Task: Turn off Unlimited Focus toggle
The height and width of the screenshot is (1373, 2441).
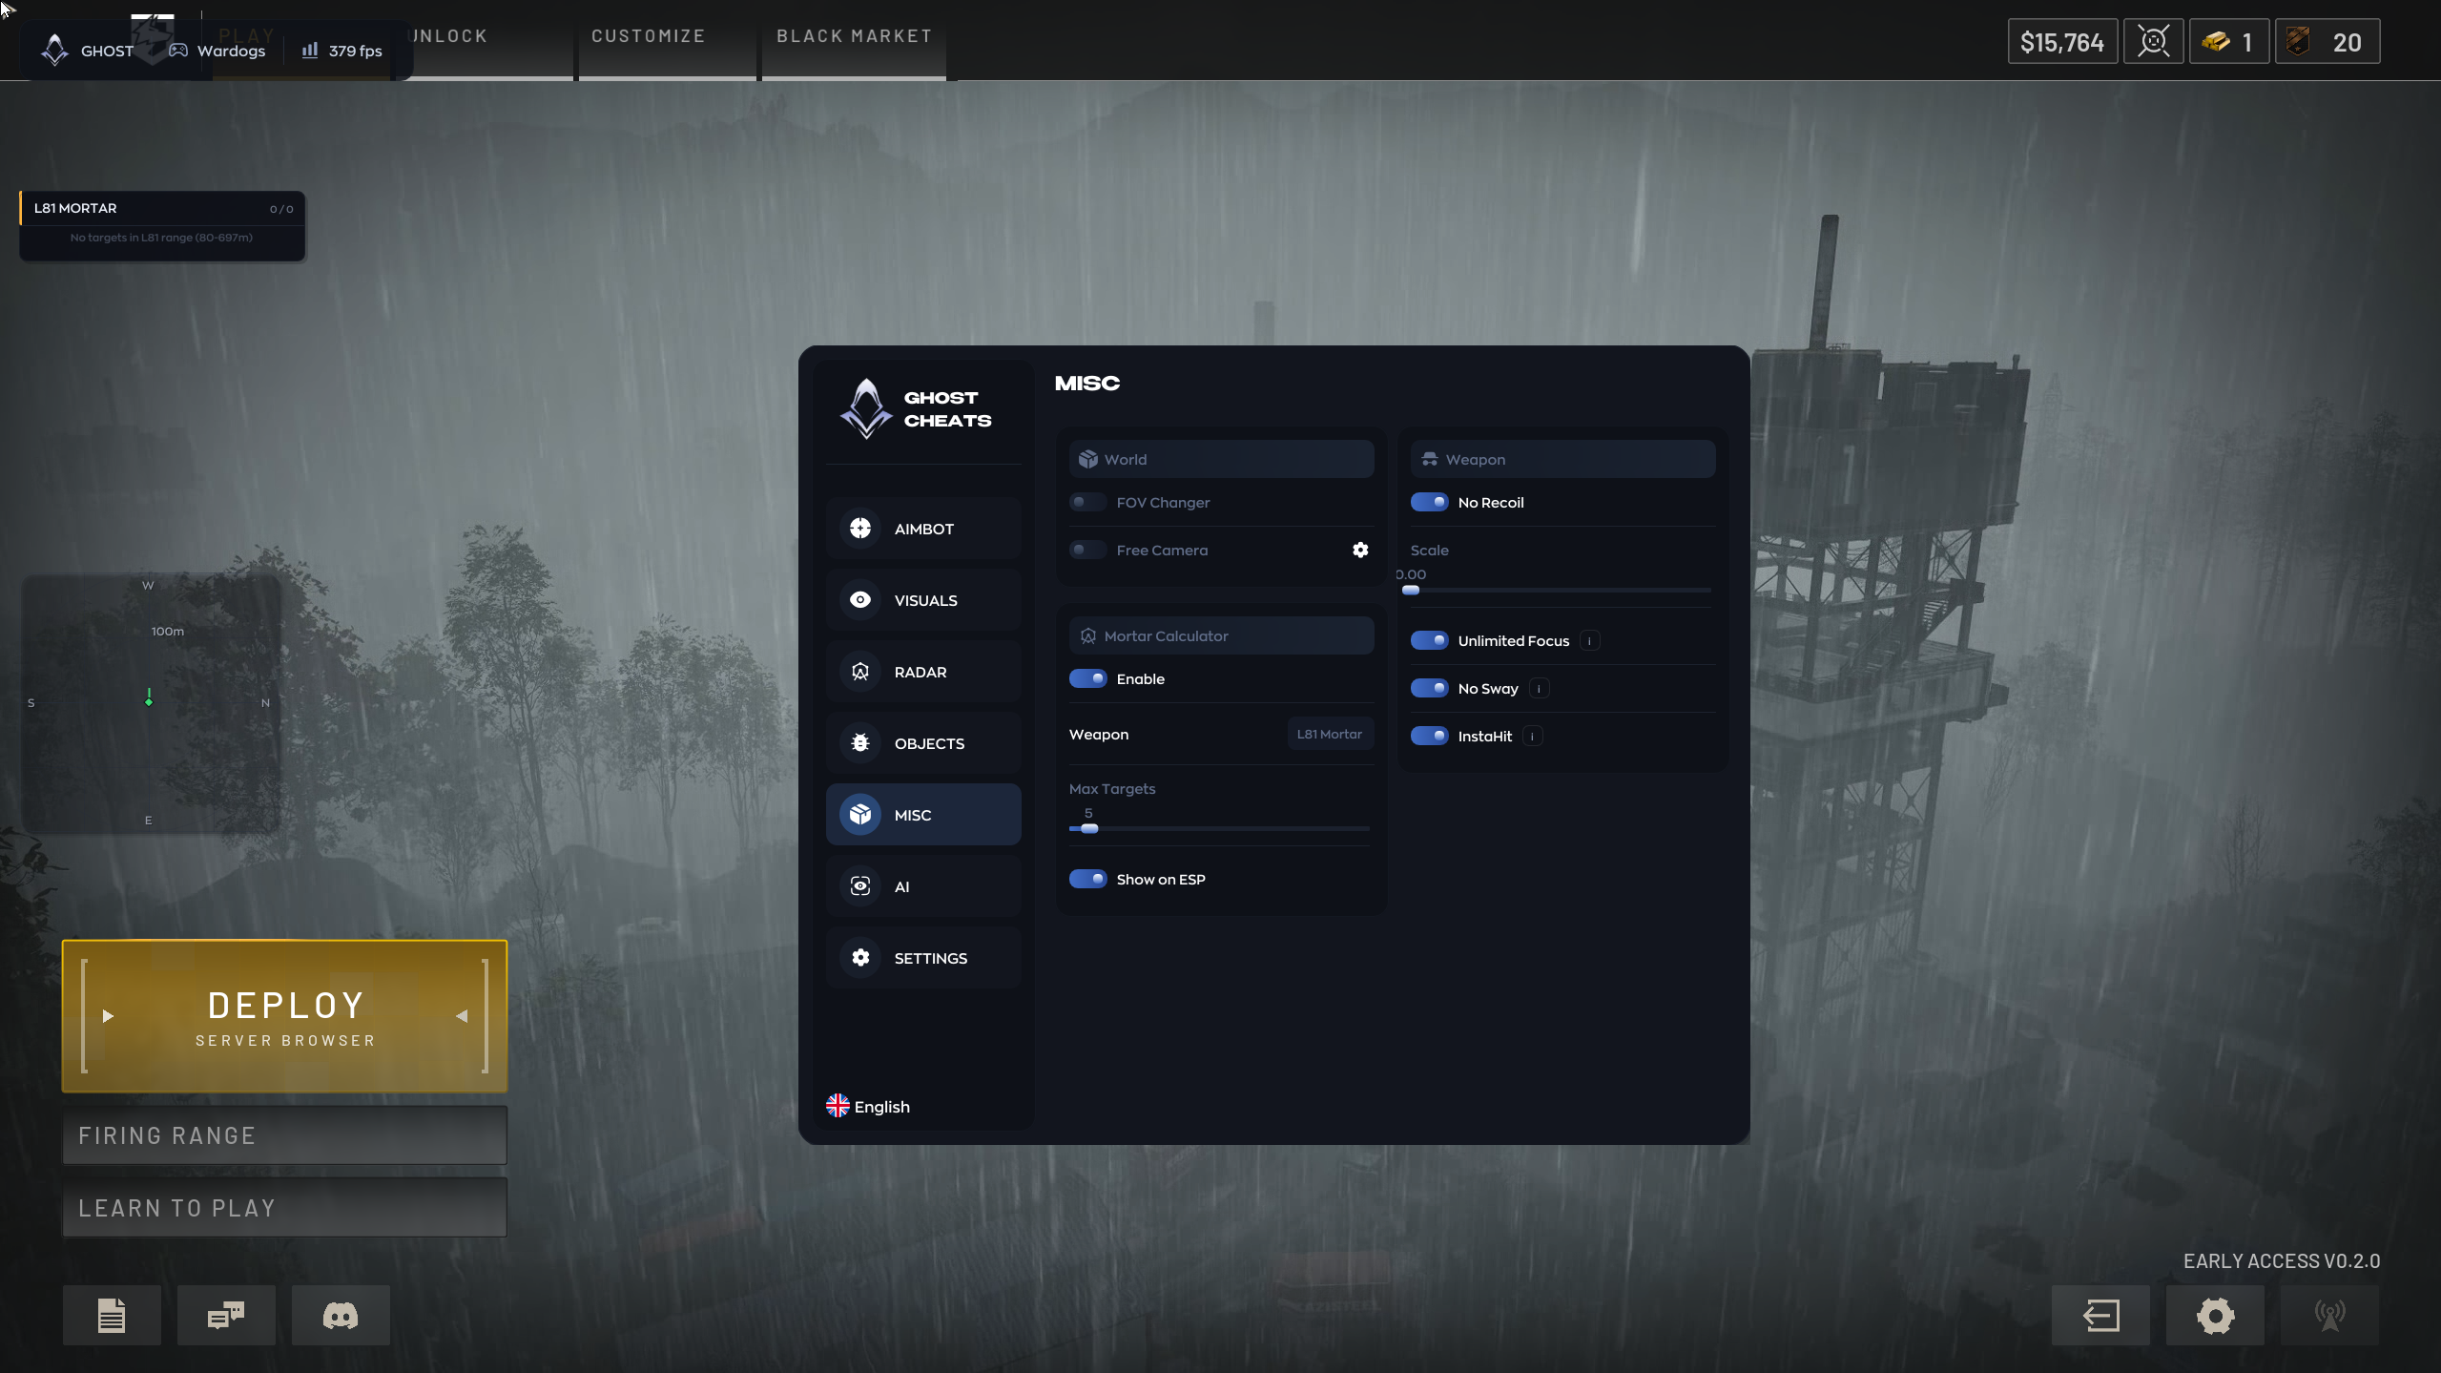Action: click(x=1429, y=640)
